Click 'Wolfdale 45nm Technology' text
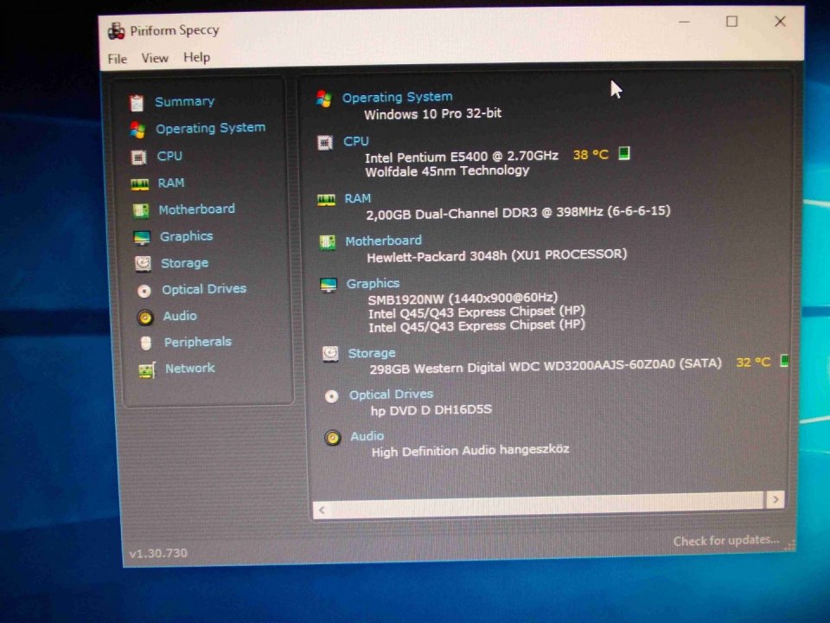830x623 pixels. point(447,171)
